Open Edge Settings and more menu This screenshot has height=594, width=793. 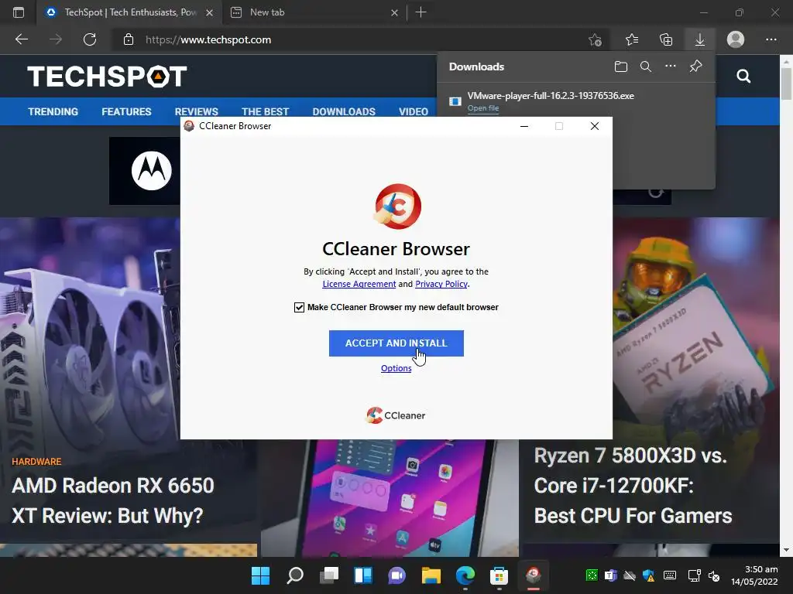click(x=771, y=39)
